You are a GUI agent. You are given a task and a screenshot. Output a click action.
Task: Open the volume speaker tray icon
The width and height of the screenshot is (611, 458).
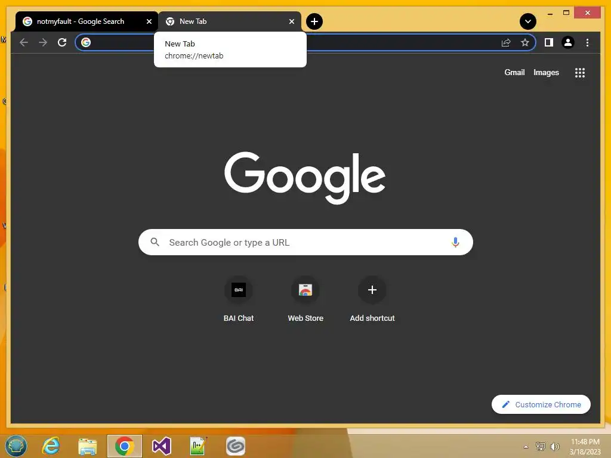[x=554, y=447]
